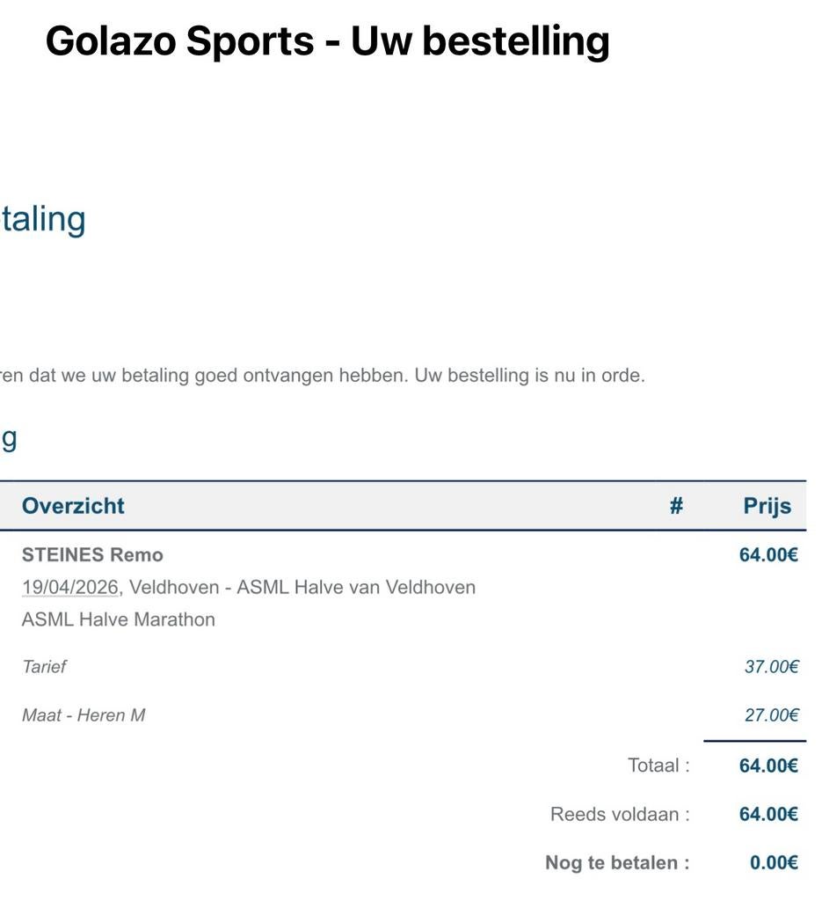This screenshot has width=822, height=901.
Task: Click the 64.00€ amount next to Totaal
Action: pos(768,765)
